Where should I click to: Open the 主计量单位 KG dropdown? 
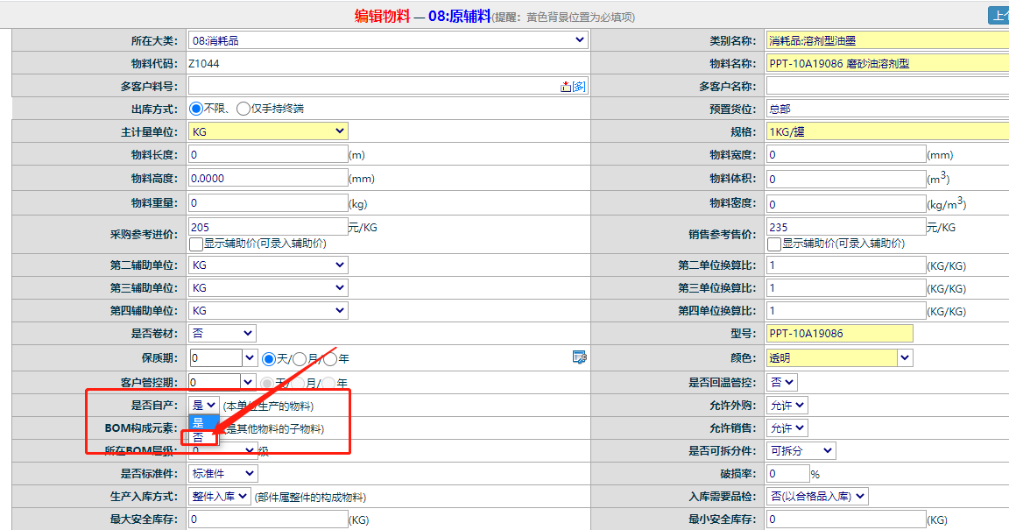(268, 131)
